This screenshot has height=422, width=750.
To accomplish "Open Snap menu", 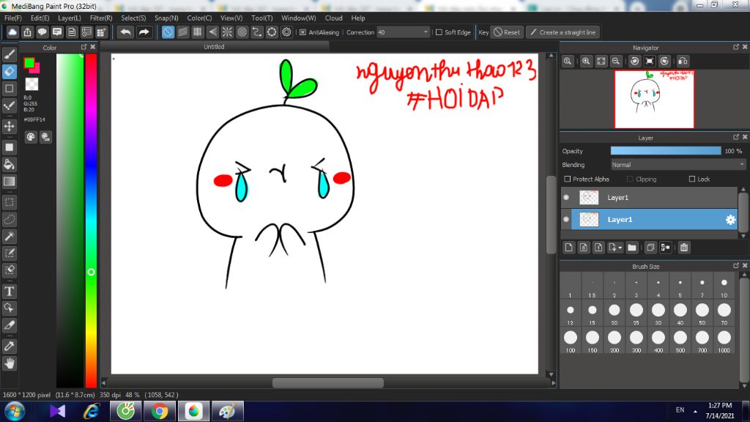I will (x=166, y=18).
